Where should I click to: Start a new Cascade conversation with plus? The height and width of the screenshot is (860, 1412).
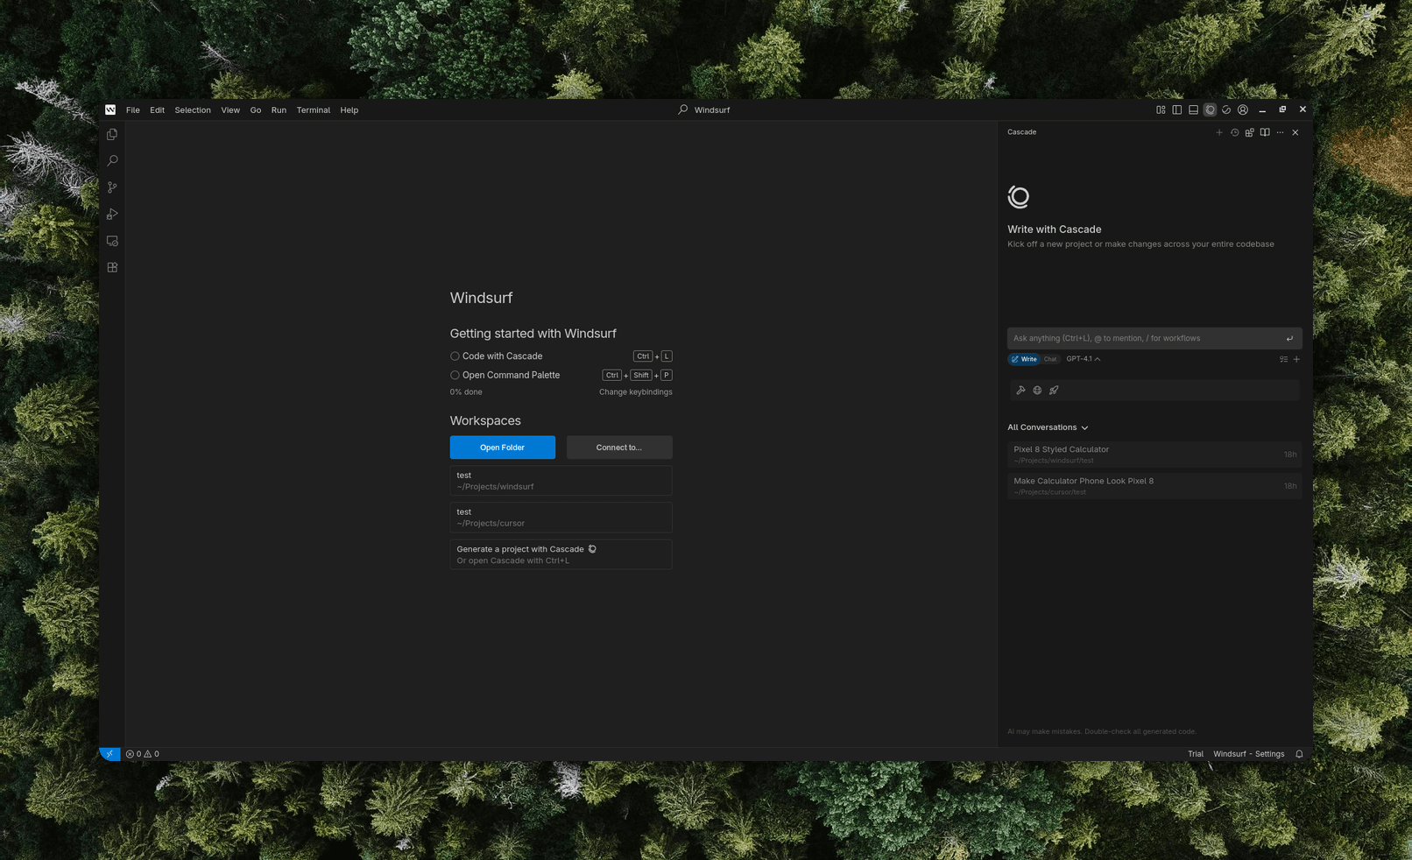(x=1218, y=132)
